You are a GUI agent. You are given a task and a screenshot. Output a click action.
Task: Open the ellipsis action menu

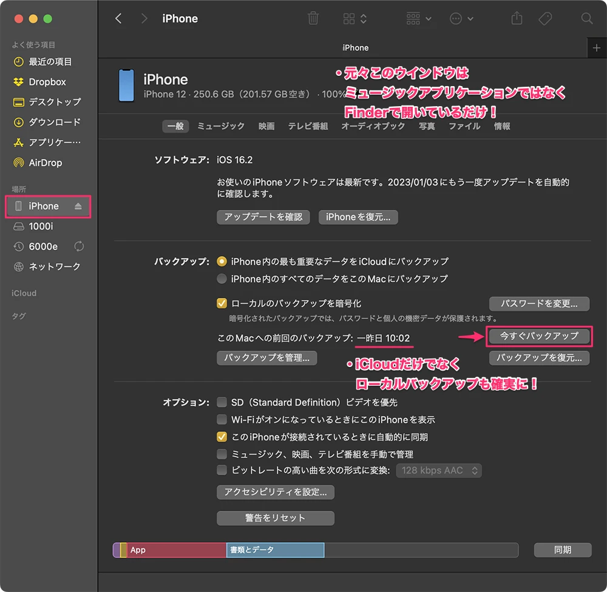461,19
